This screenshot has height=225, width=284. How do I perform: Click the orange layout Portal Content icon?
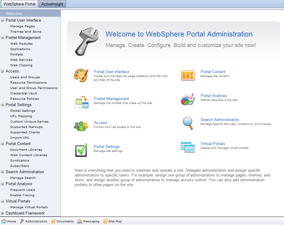188,75
